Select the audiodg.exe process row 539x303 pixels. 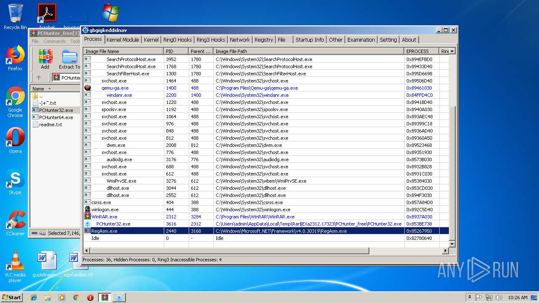point(266,159)
